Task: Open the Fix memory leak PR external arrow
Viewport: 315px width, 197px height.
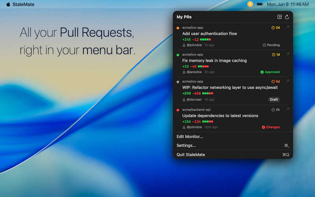Action: (x=288, y=54)
